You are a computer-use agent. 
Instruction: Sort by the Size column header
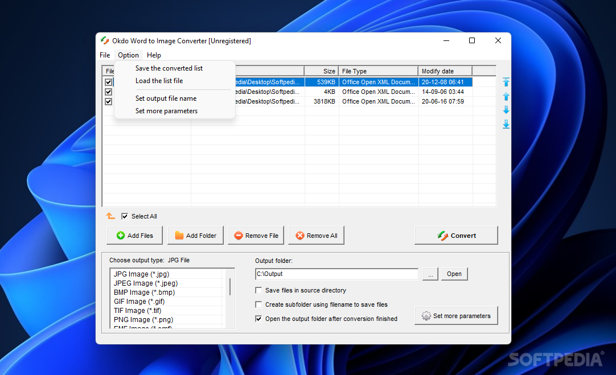tap(321, 71)
